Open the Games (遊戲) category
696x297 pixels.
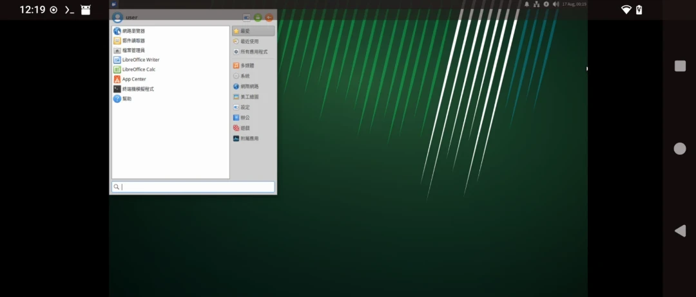[245, 128]
